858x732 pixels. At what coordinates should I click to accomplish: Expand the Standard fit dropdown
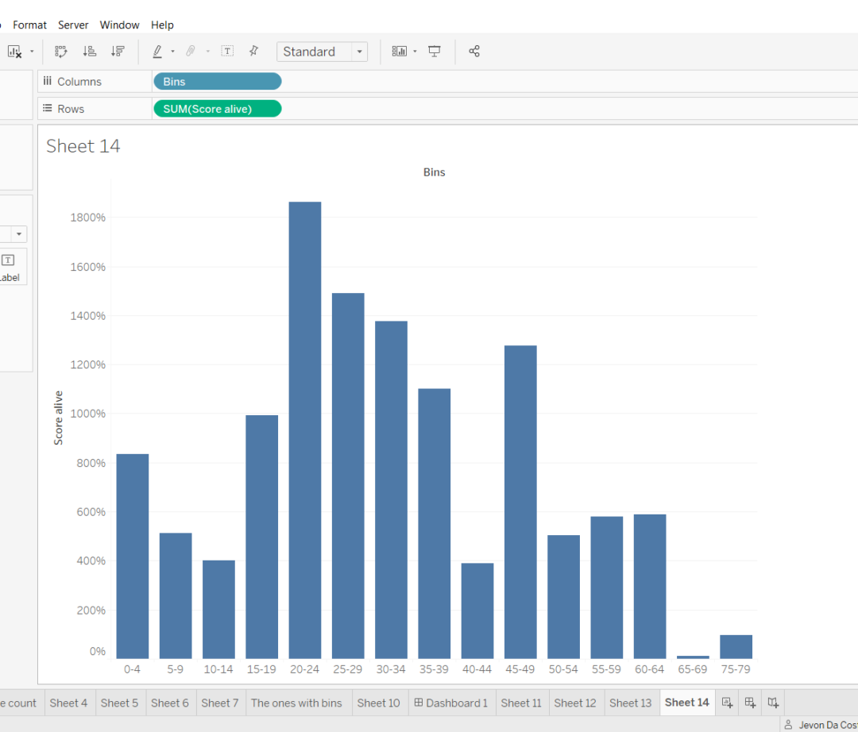360,52
